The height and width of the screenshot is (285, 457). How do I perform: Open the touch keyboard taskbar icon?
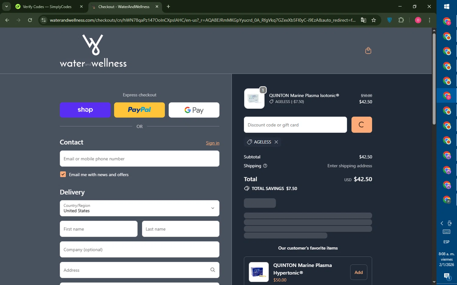click(447, 232)
